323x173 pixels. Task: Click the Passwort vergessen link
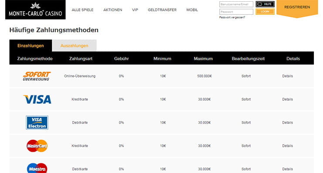[232, 17]
